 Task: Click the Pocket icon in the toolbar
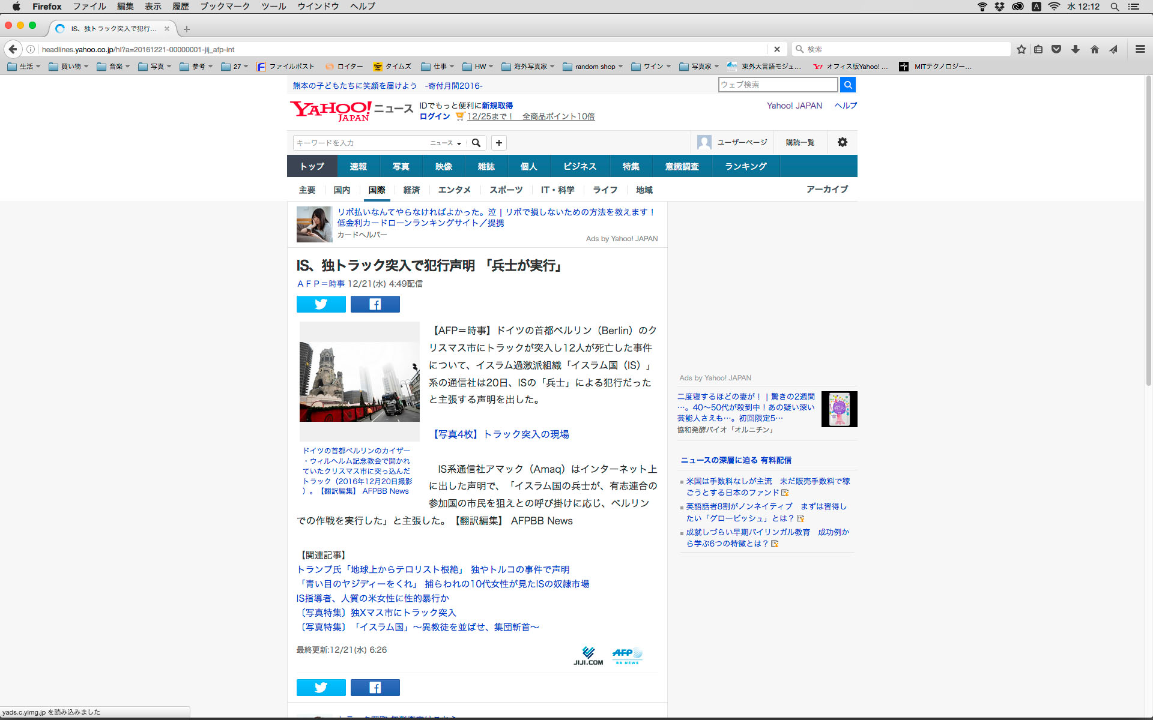[1056, 49]
